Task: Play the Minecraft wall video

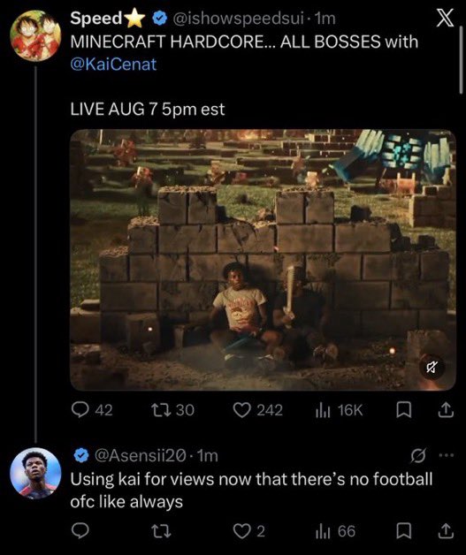Action: 263,260
